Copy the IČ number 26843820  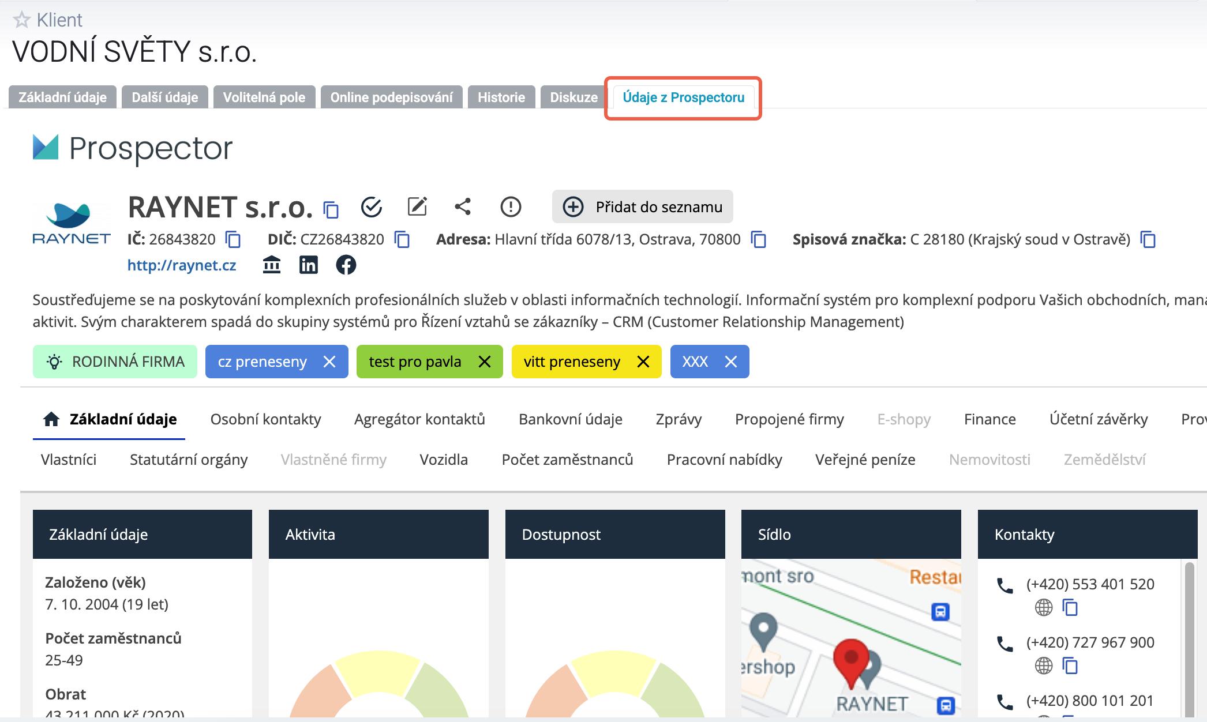(233, 239)
